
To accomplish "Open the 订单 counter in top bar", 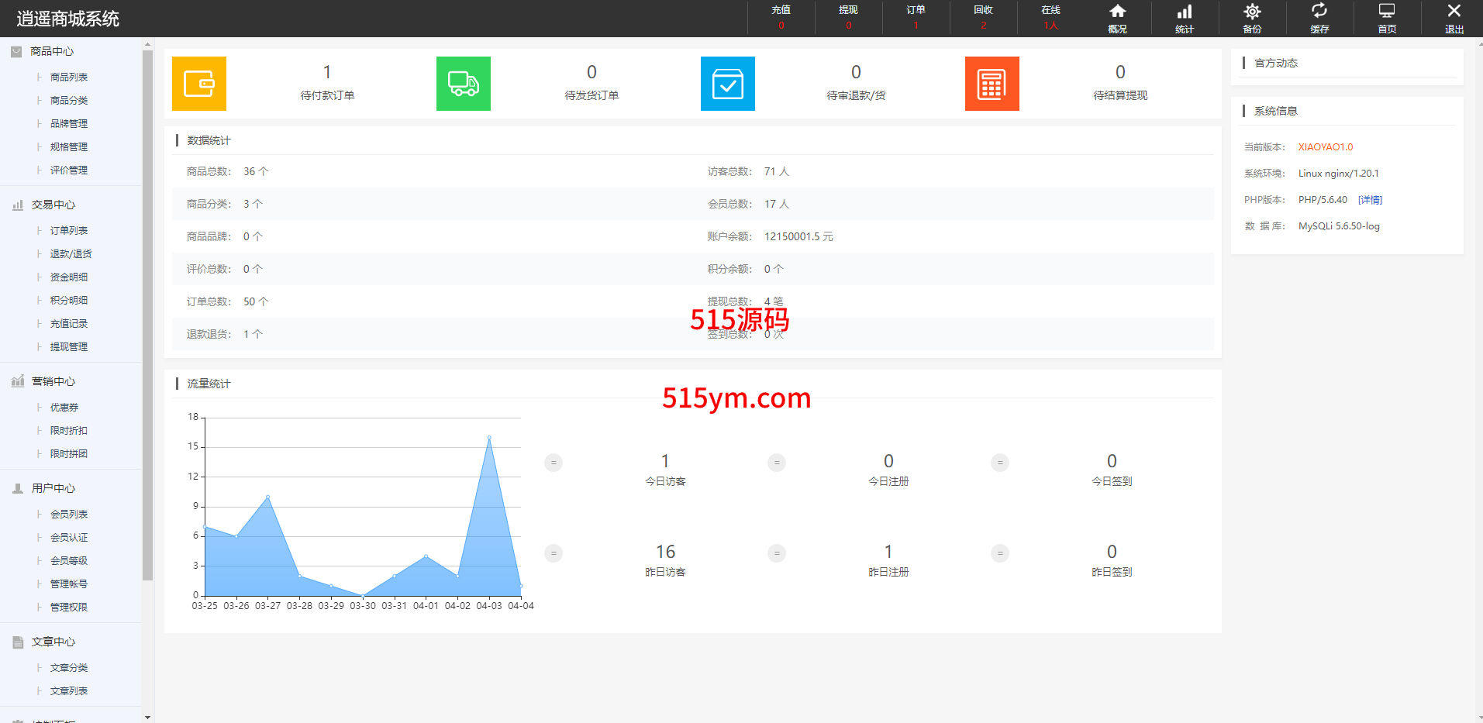I will click(x=916, y=18).
